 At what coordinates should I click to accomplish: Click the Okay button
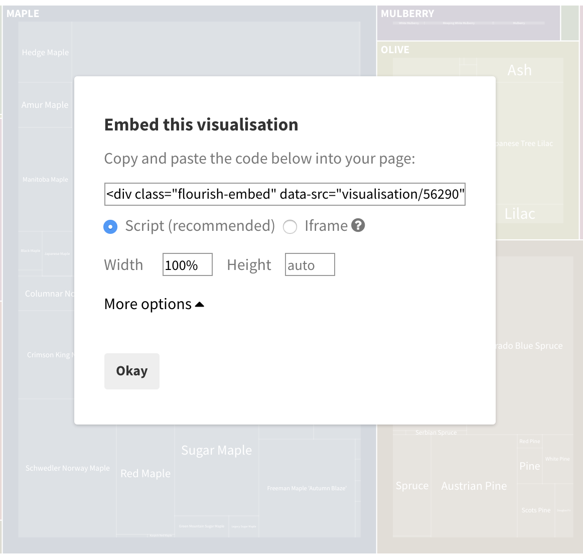point(132,371)
